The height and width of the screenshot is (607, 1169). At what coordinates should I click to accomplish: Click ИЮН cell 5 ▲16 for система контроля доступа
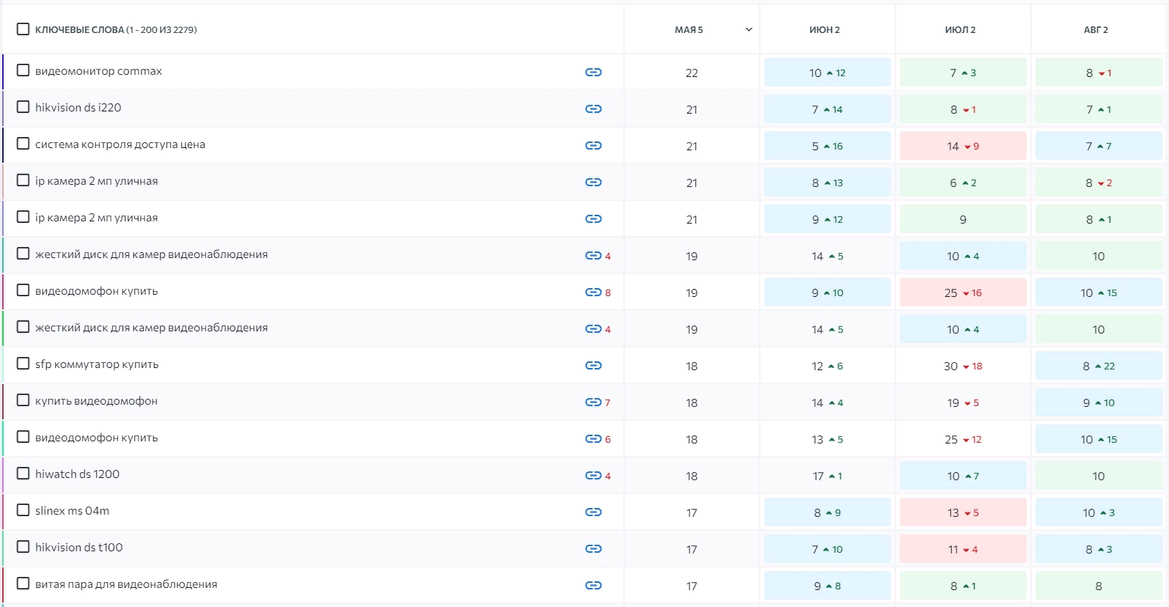click(x=827, y=146)
